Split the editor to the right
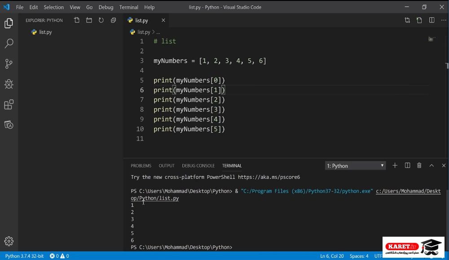449x260 pixels. [431, 20]
